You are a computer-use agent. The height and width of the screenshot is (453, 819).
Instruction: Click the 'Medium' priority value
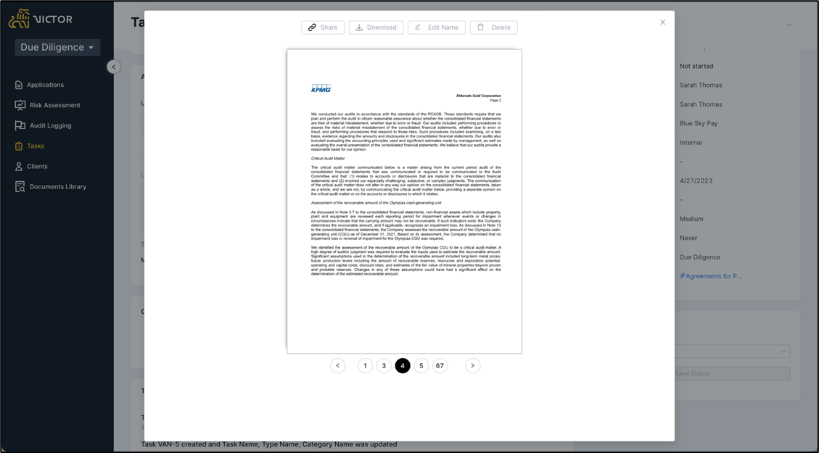tap(691, 219)
